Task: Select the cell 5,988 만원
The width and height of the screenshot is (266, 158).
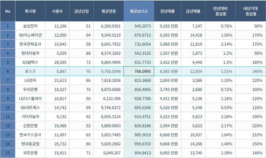Action: pos(167,44)
